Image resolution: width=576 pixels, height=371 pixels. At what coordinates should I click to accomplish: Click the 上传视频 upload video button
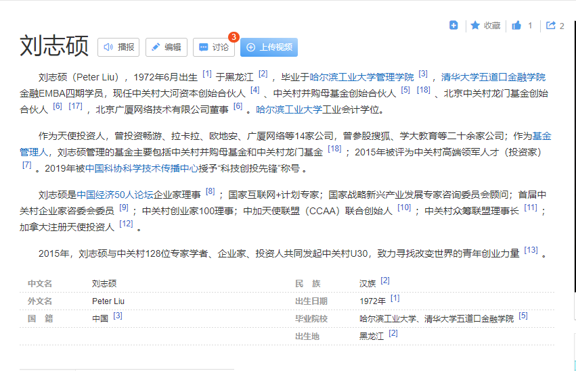(x=269, y=47)
